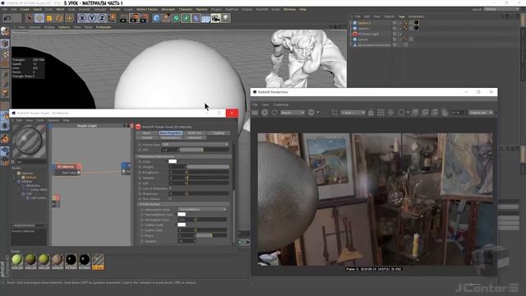Image resolution: width=526 pixels, height=296 pixels.
Task: Click the black material tag on Sphere.2
Action: tap(417, 22)
